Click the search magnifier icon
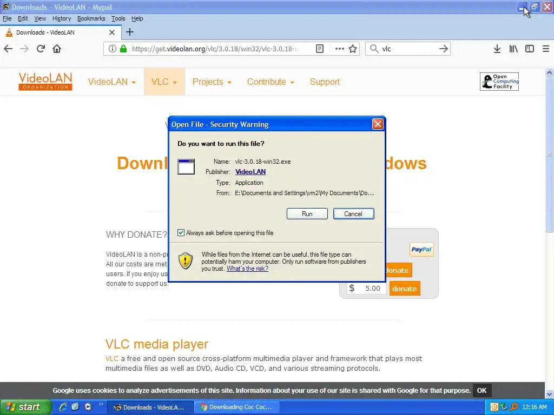The image size is (554, 415). tap(374, 49)
